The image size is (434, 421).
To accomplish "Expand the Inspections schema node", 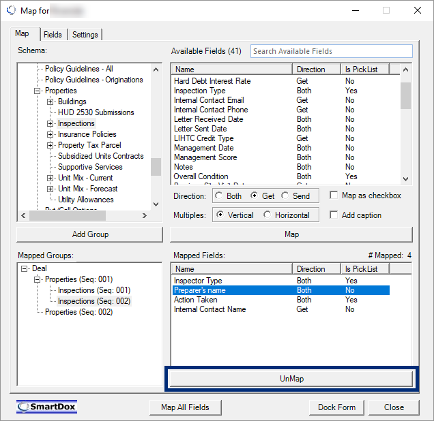I will tap(50, 123).
